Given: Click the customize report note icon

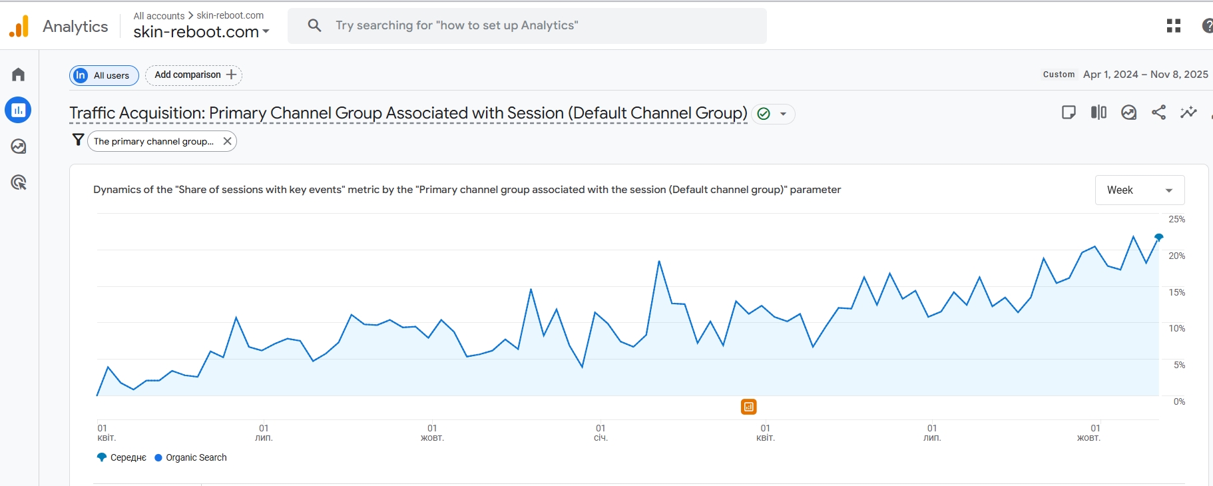Looking at the screenshot, I should point(1069,113).
